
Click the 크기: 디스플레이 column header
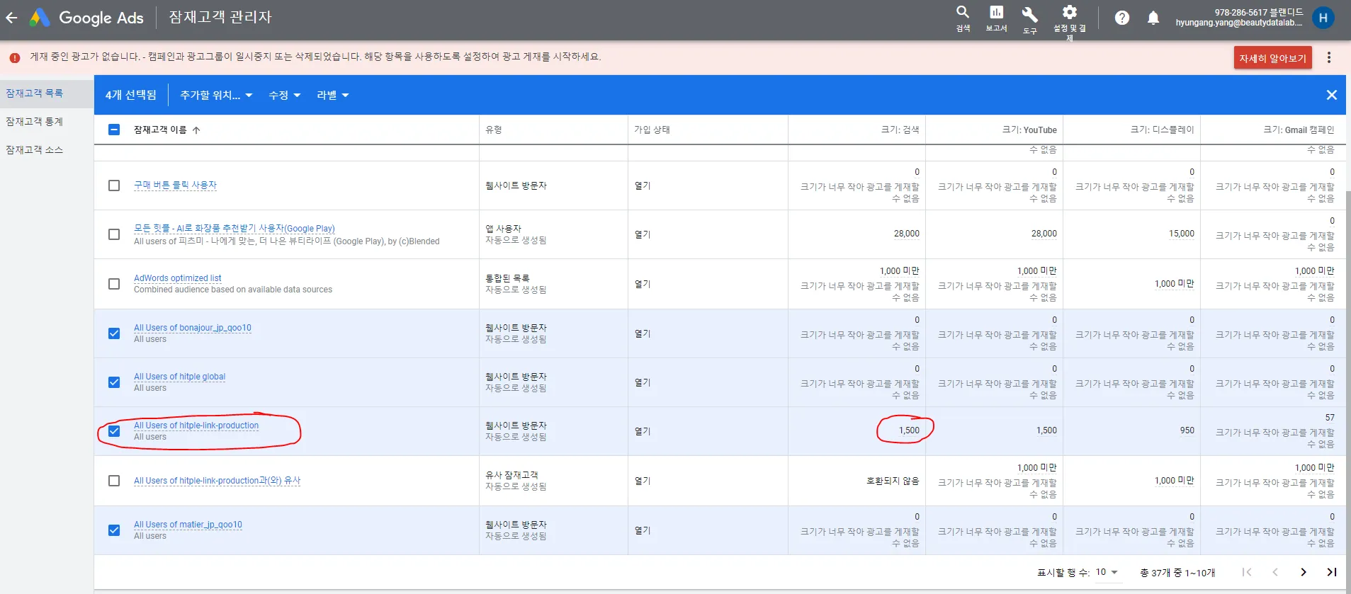tap(1162, 130)
